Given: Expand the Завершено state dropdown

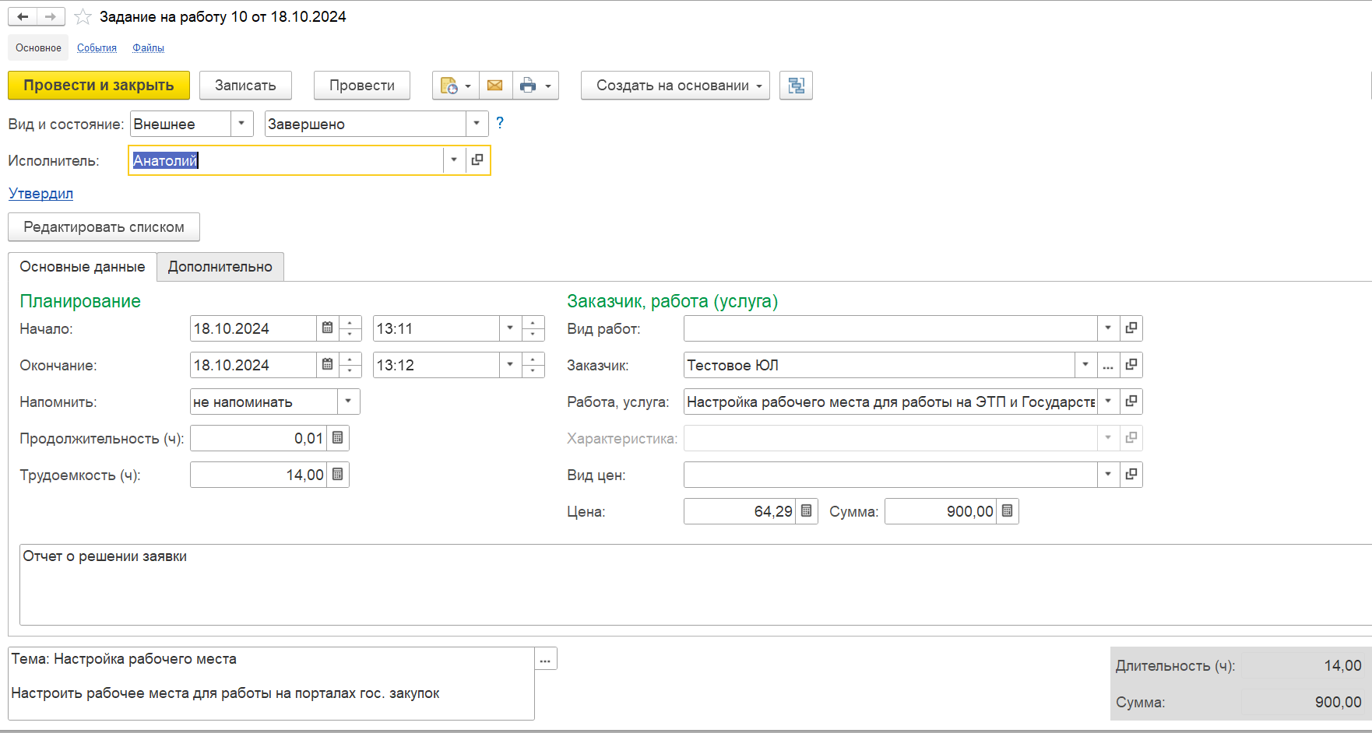Looking at the screenshot, I should [477, 124].
